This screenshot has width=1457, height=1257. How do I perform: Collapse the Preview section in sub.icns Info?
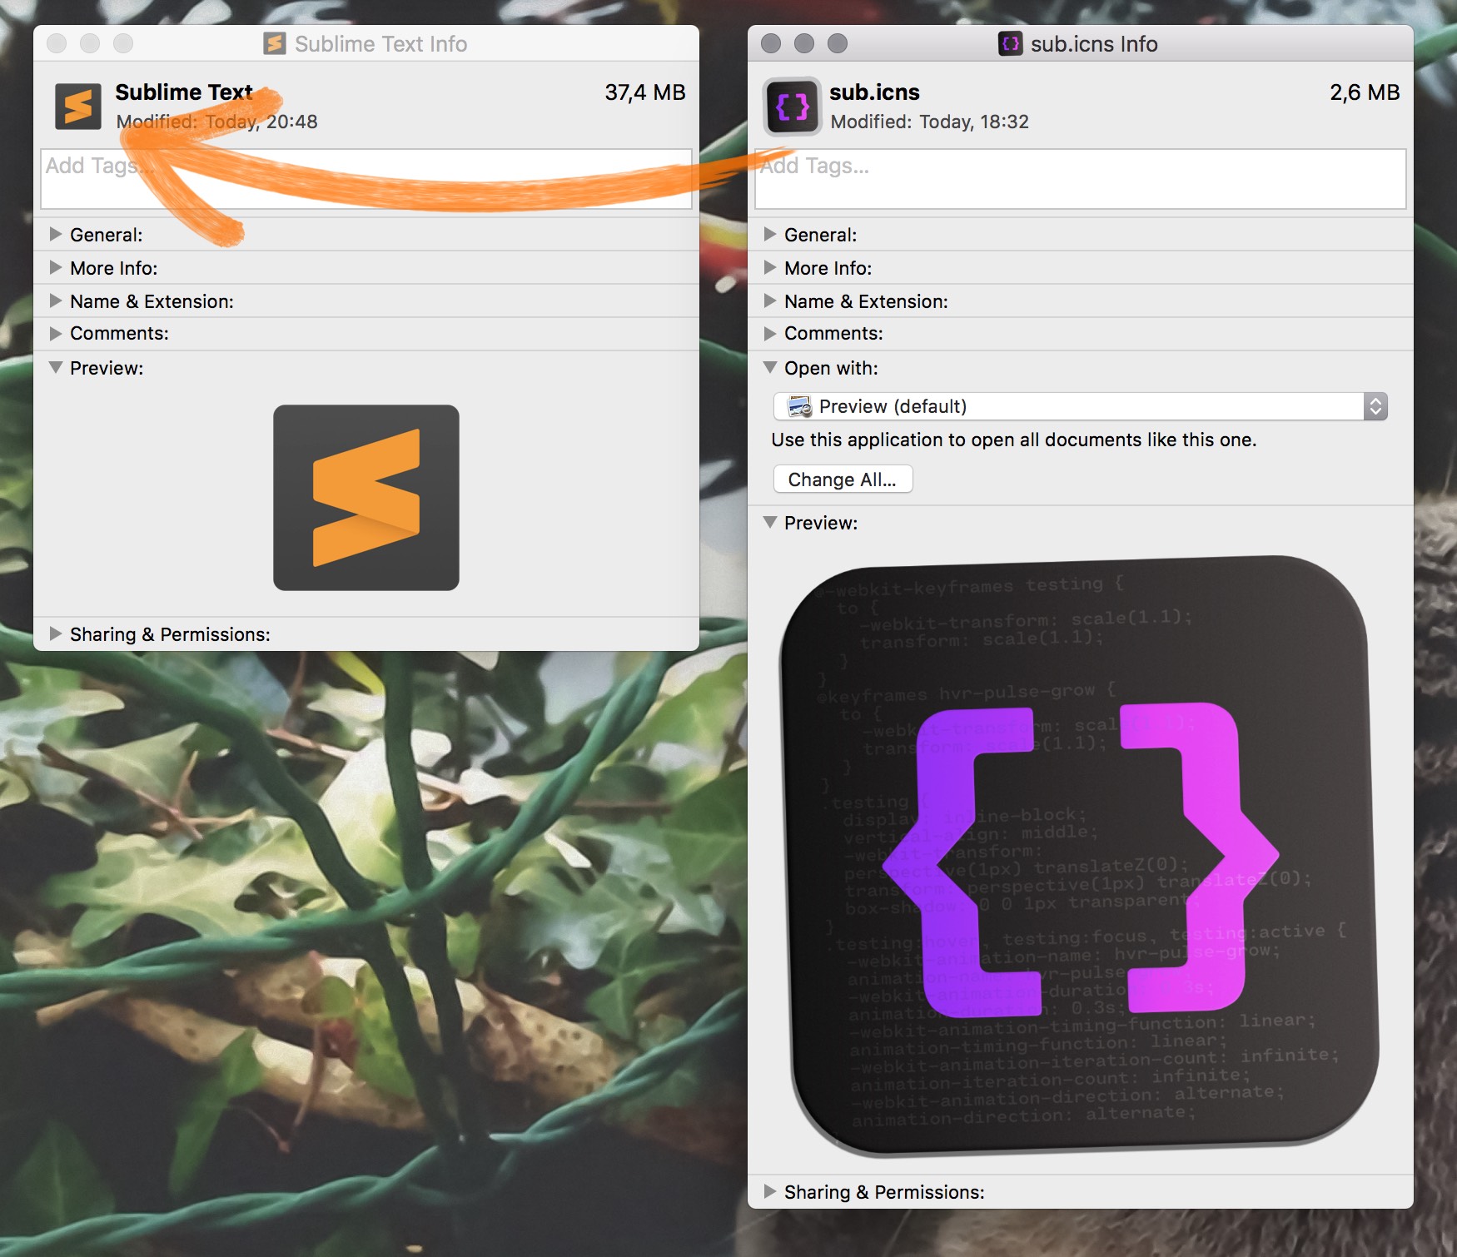(770, 522)
